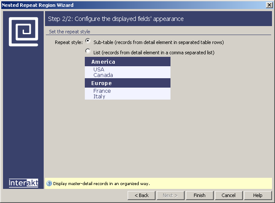Image resolution: width=275 pixels, height=203 pixels.
Task: Go back to the previous wizard step
Action: (x=141, y=195)
